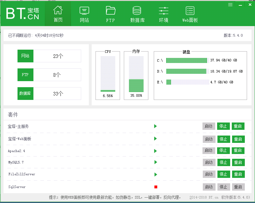
Task: Open the 环境 settings tab
Action: click(x=163, y=14)
